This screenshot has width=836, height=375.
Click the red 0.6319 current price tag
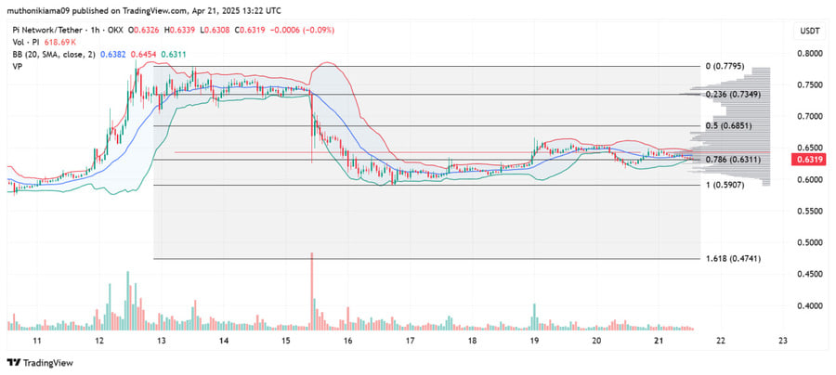pyautogui.click(x=810, y=159)
